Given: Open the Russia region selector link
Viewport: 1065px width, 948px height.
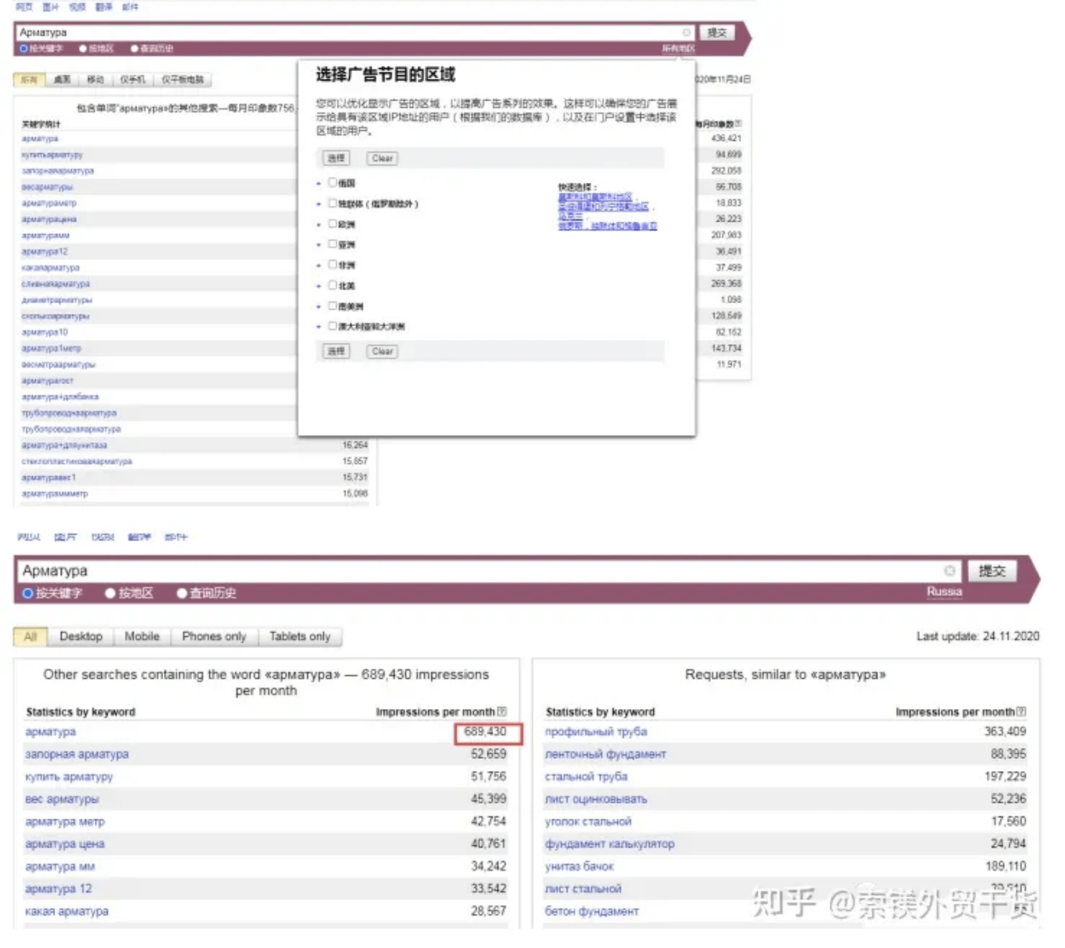Looking at the screenshot, I should coord(944,592).
